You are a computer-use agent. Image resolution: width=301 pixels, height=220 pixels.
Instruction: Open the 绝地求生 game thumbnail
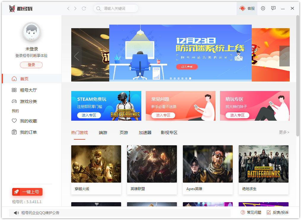263,164
